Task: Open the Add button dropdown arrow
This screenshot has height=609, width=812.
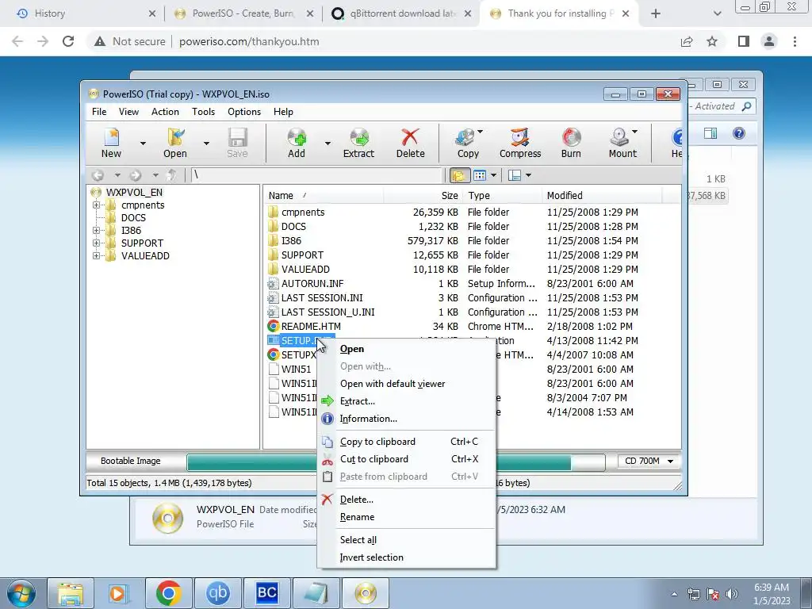Action: 327,143
